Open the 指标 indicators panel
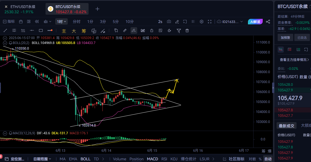 (x=9, y=22)
